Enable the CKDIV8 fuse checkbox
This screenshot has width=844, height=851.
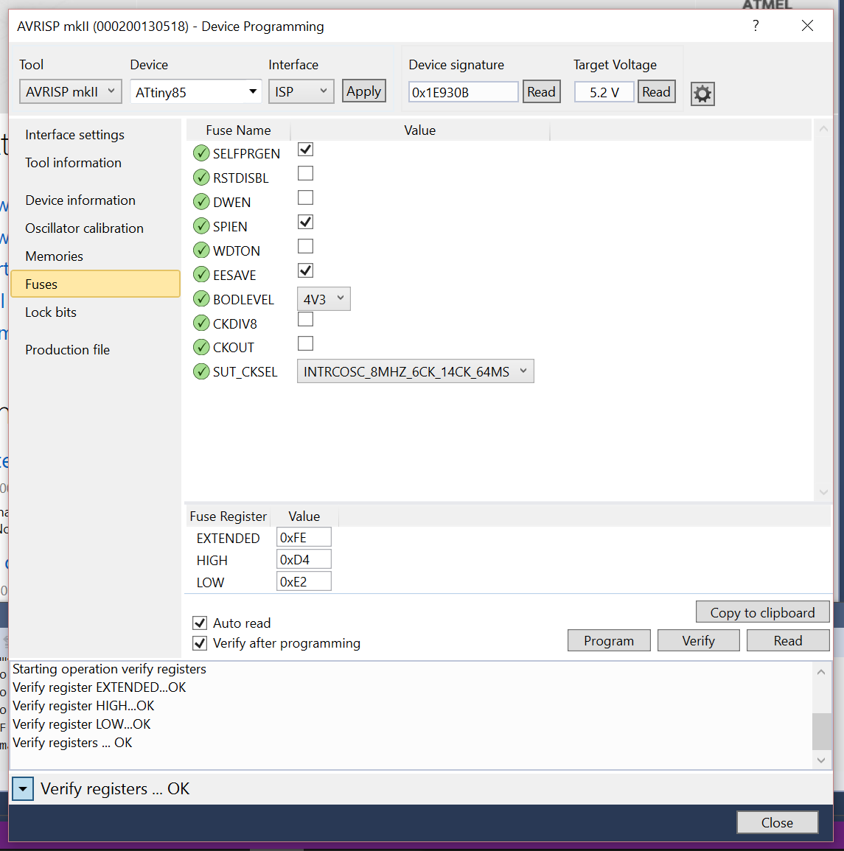(x=305, y=320)
